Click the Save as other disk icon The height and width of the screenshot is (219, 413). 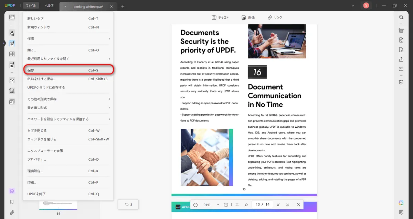pyautogui.click(x=401, y=82)
